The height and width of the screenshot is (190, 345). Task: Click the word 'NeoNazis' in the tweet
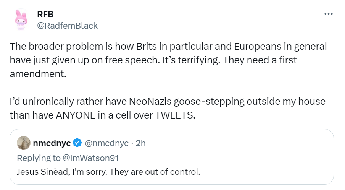pos(143,102)
